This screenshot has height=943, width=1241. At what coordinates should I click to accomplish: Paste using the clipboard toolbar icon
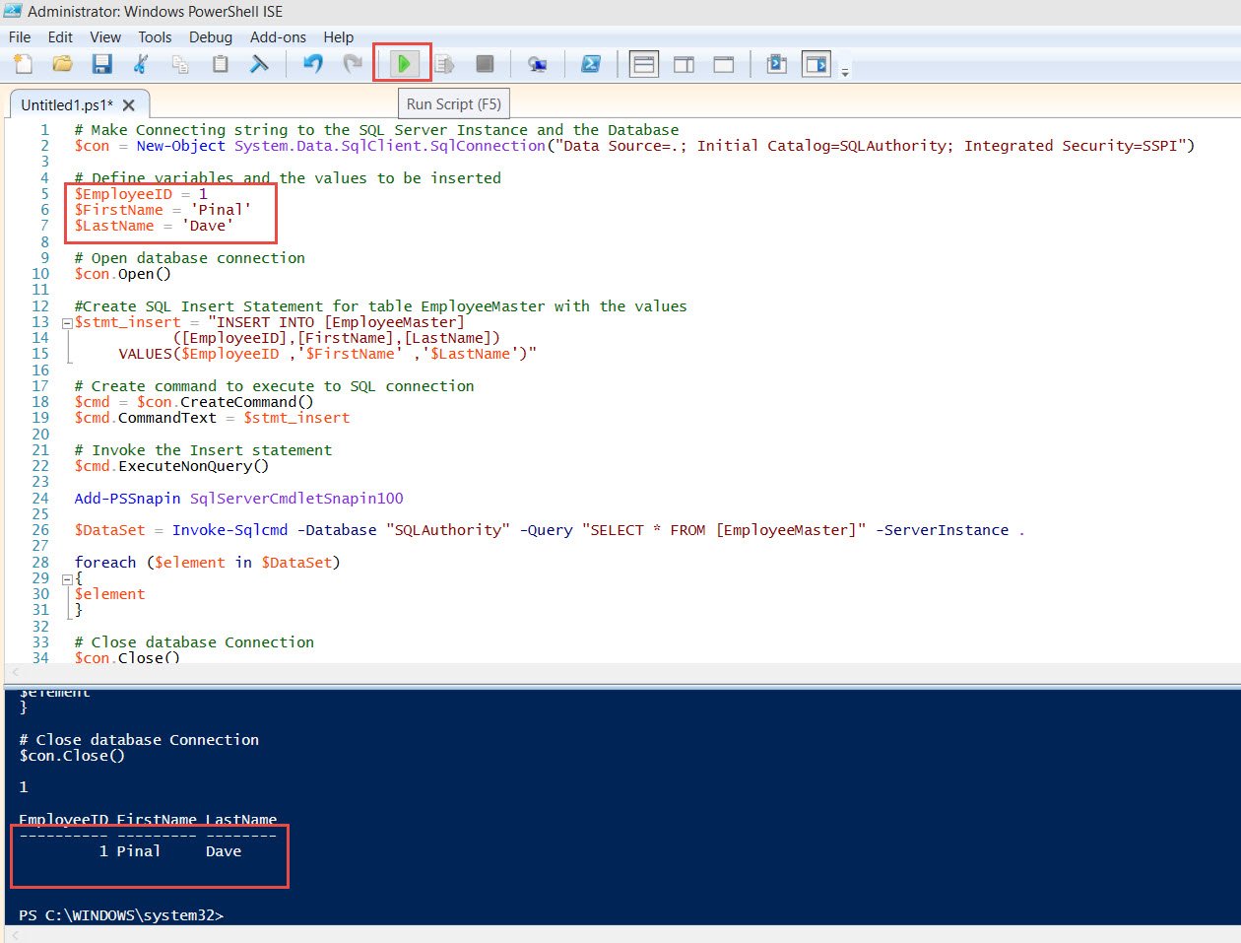(x=221, y=64)
